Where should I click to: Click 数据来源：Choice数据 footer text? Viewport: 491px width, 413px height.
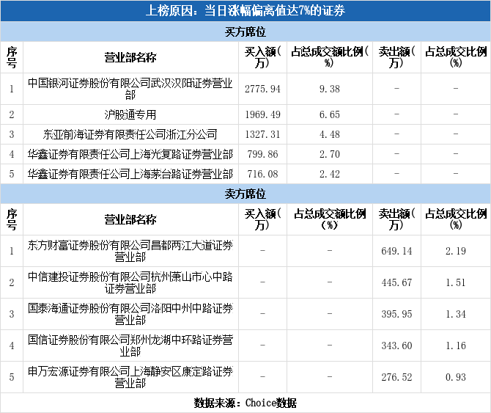245,403
